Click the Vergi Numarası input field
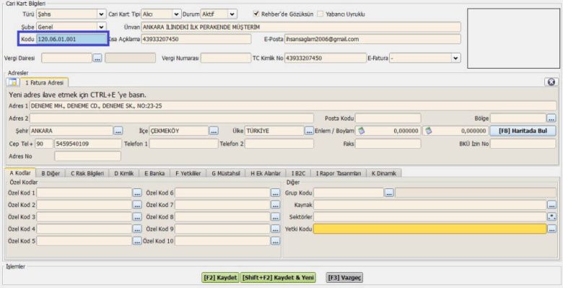Image resolution: width=563 pixels, height=288 pixels. point(225,58)
